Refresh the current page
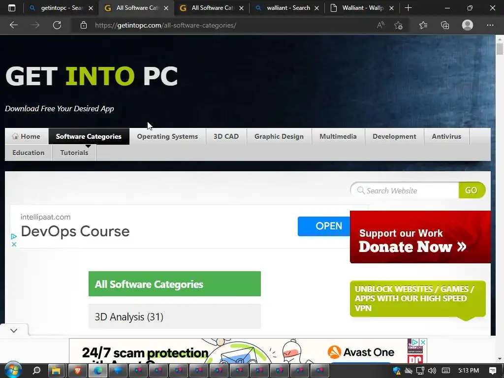Image resolution: width=504 pixels, height=378 pixels. [57, 25]
